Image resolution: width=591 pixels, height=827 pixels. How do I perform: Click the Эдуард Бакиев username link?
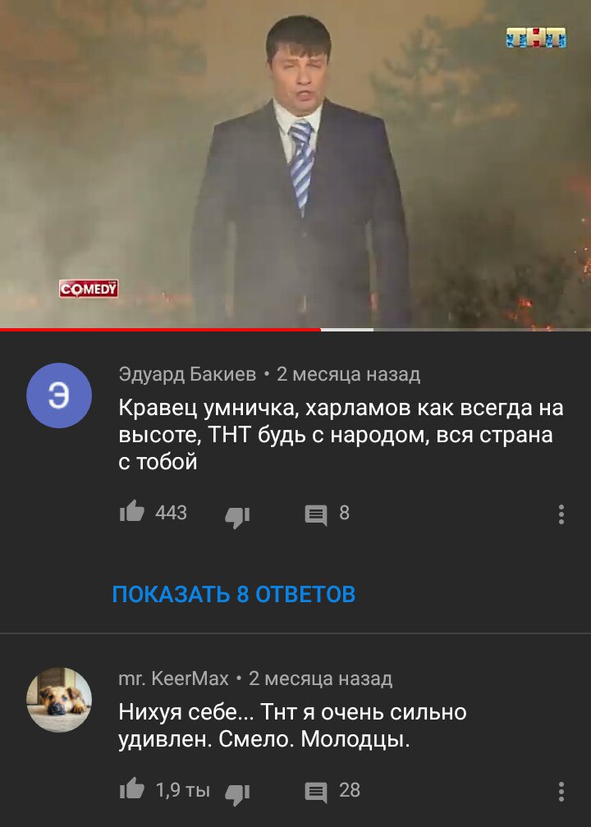coord(187,374)
